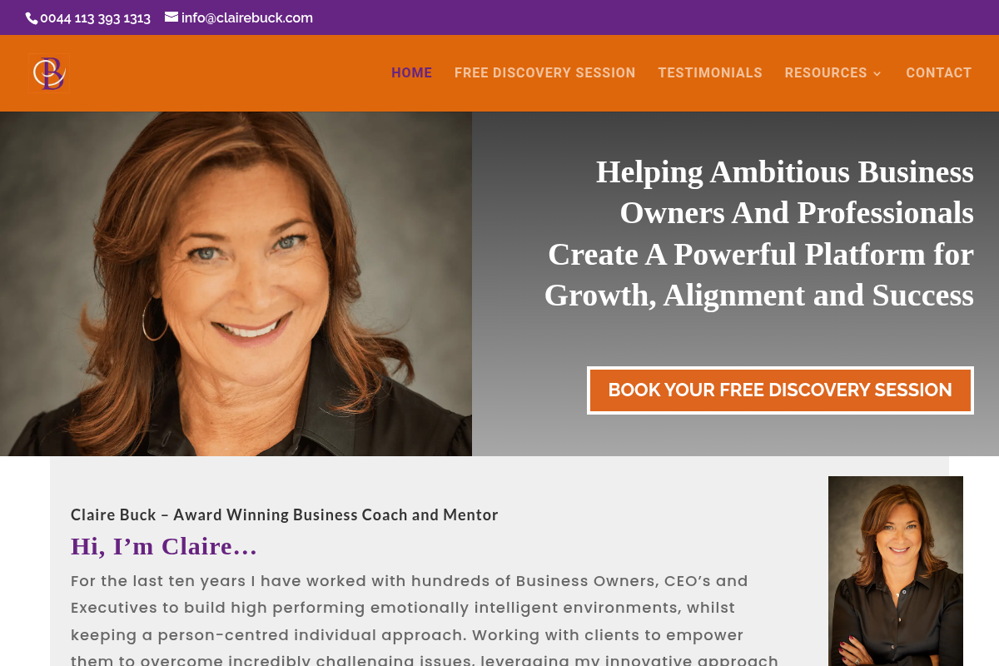Open the Testimonials page

tap(710, 73)
